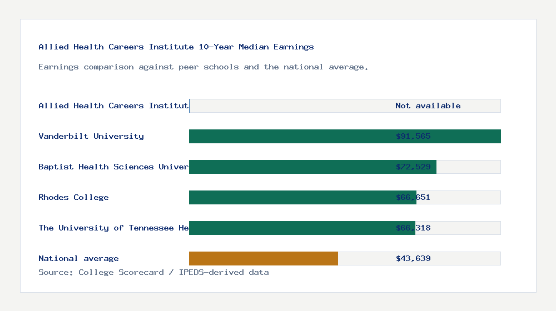Image resolution: width=556 pixels, height=311 pixels.
Task: Select the Baptist Health Sciences label
Action: click(x=113, y=167)
